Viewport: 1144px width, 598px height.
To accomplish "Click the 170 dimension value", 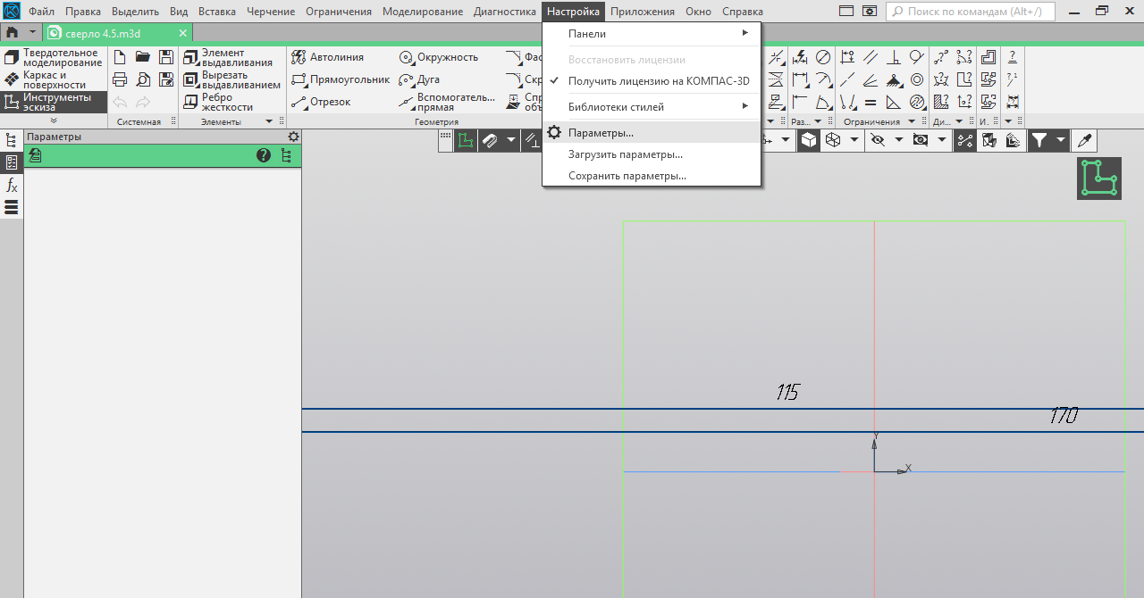I will click(x=1064, y=415).
